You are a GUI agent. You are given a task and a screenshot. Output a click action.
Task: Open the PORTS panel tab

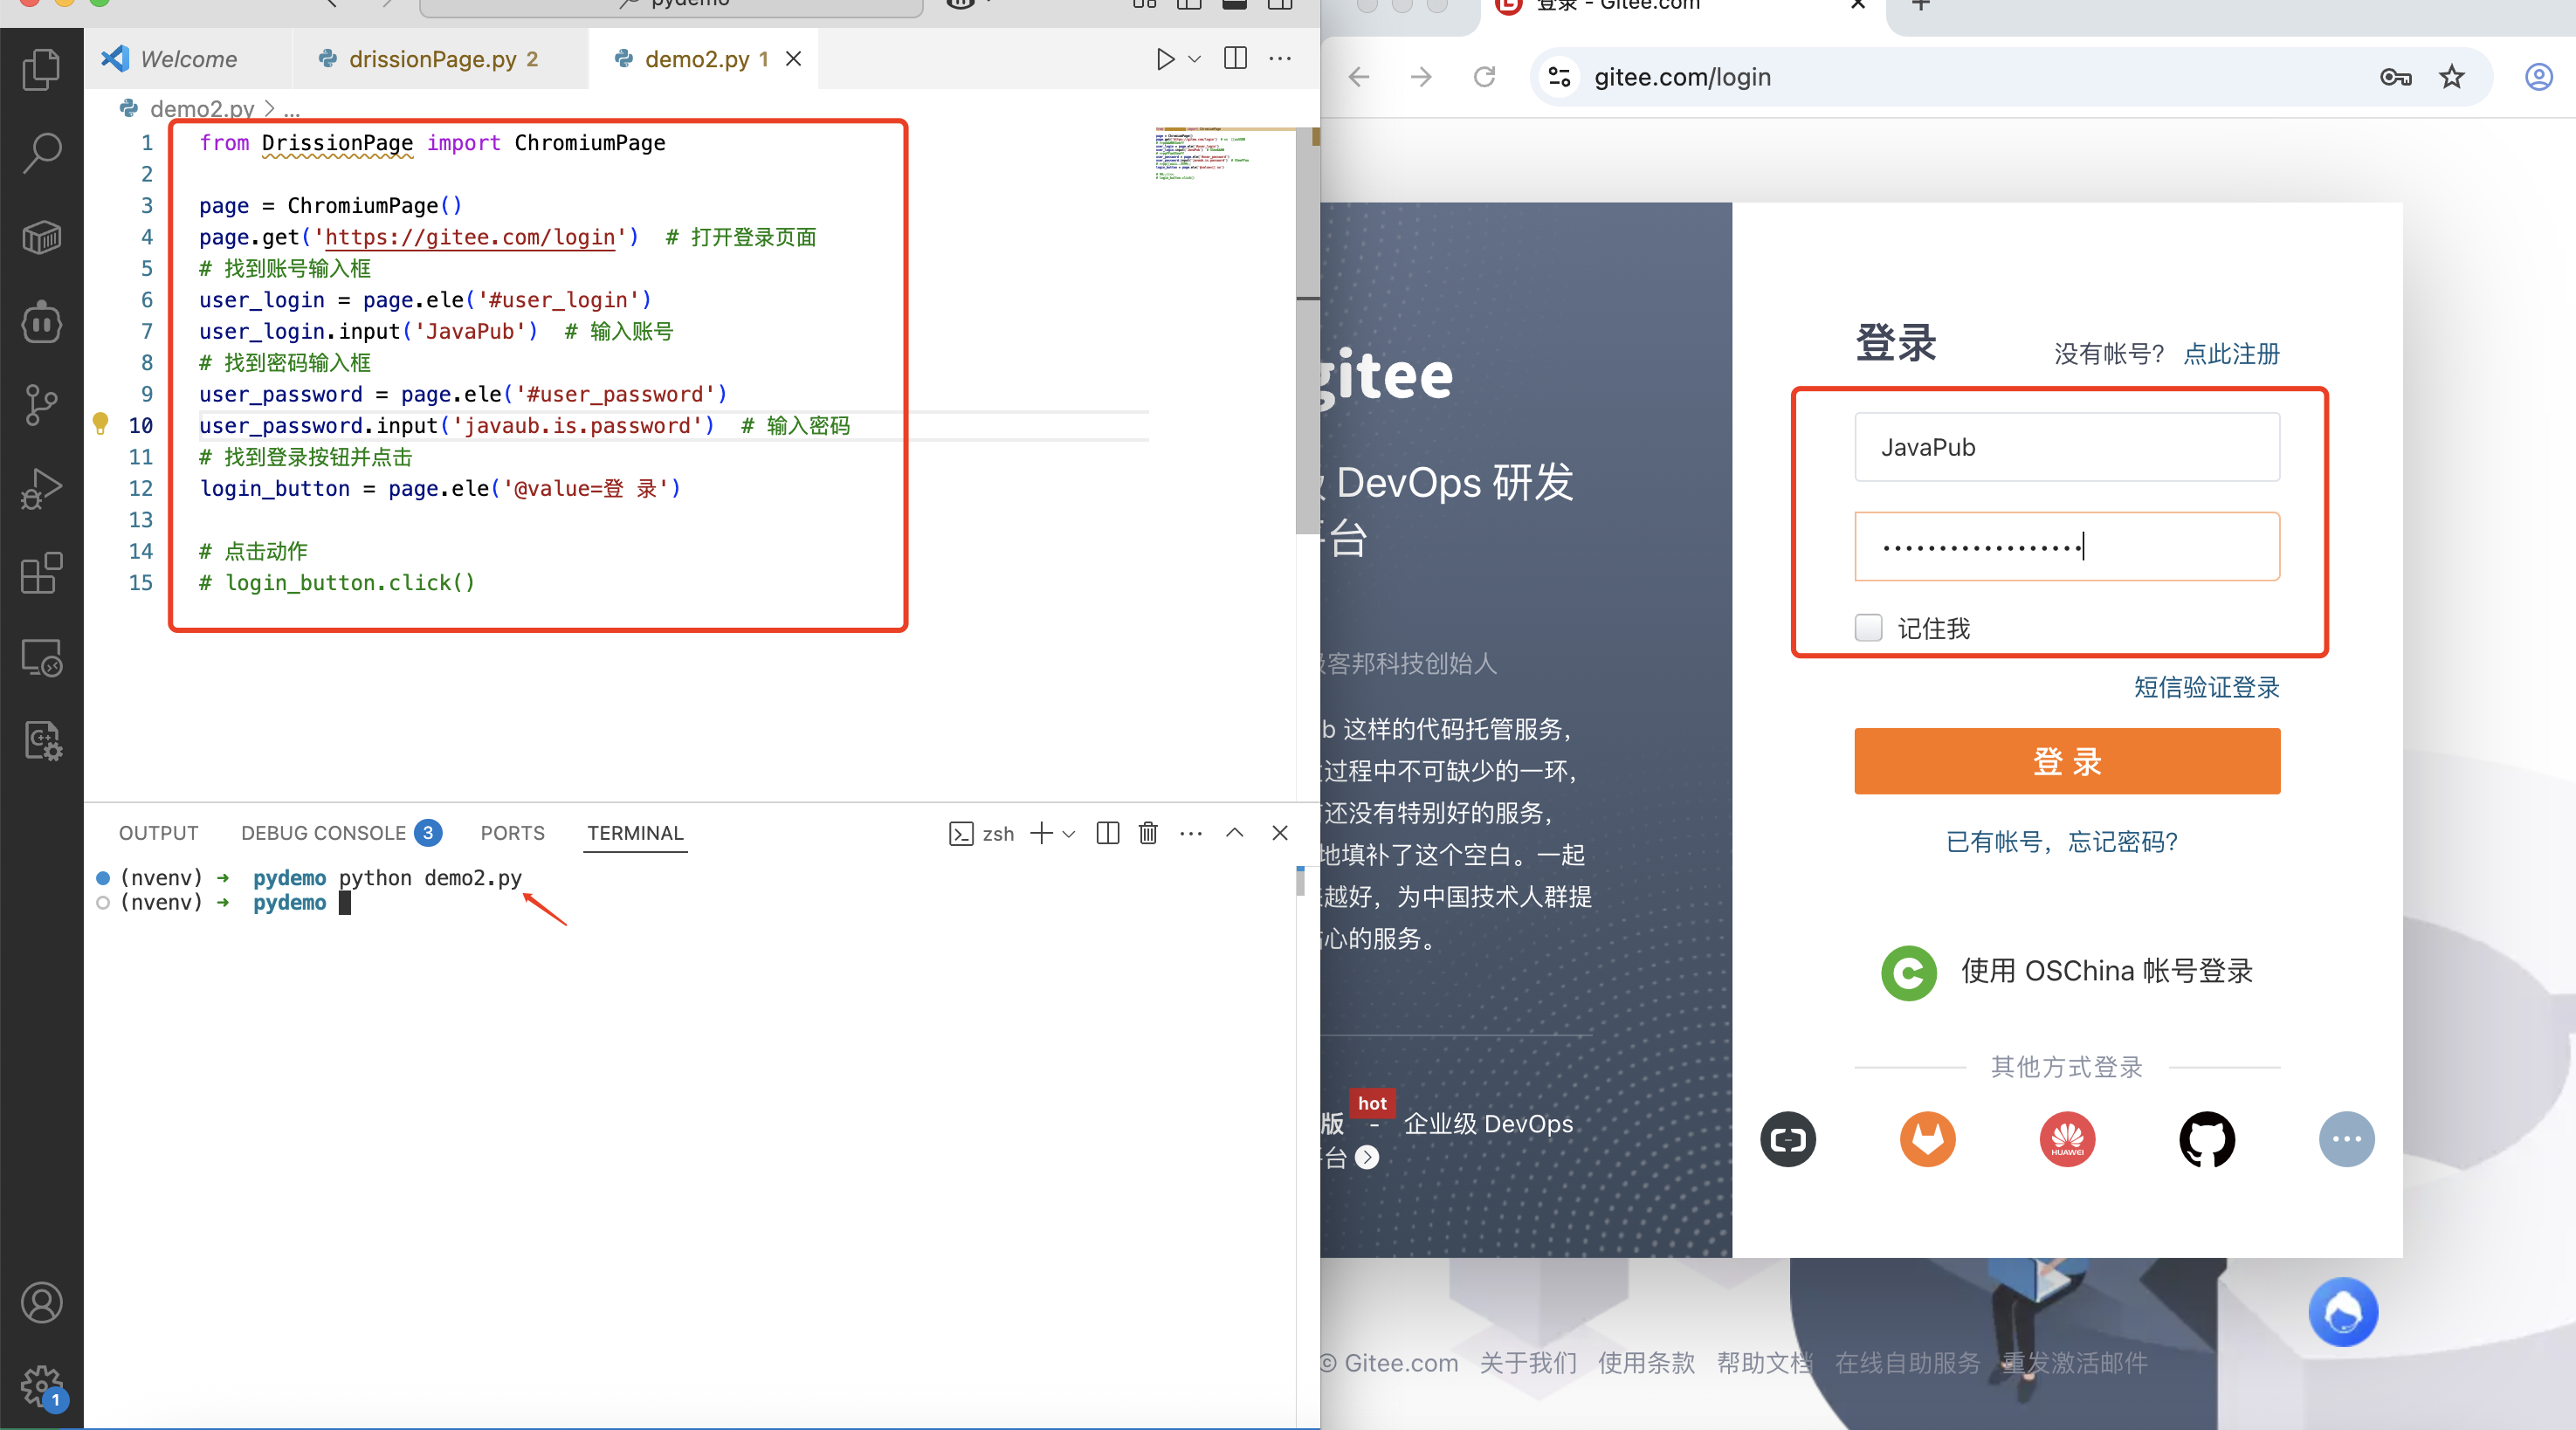pyautogui.click(x=513, y=833)
